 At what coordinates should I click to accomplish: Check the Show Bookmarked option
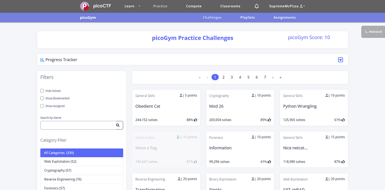click(42, 98)
